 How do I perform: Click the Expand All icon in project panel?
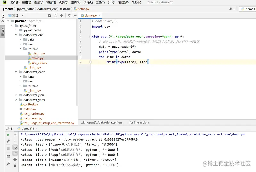(x=55, y=15)
